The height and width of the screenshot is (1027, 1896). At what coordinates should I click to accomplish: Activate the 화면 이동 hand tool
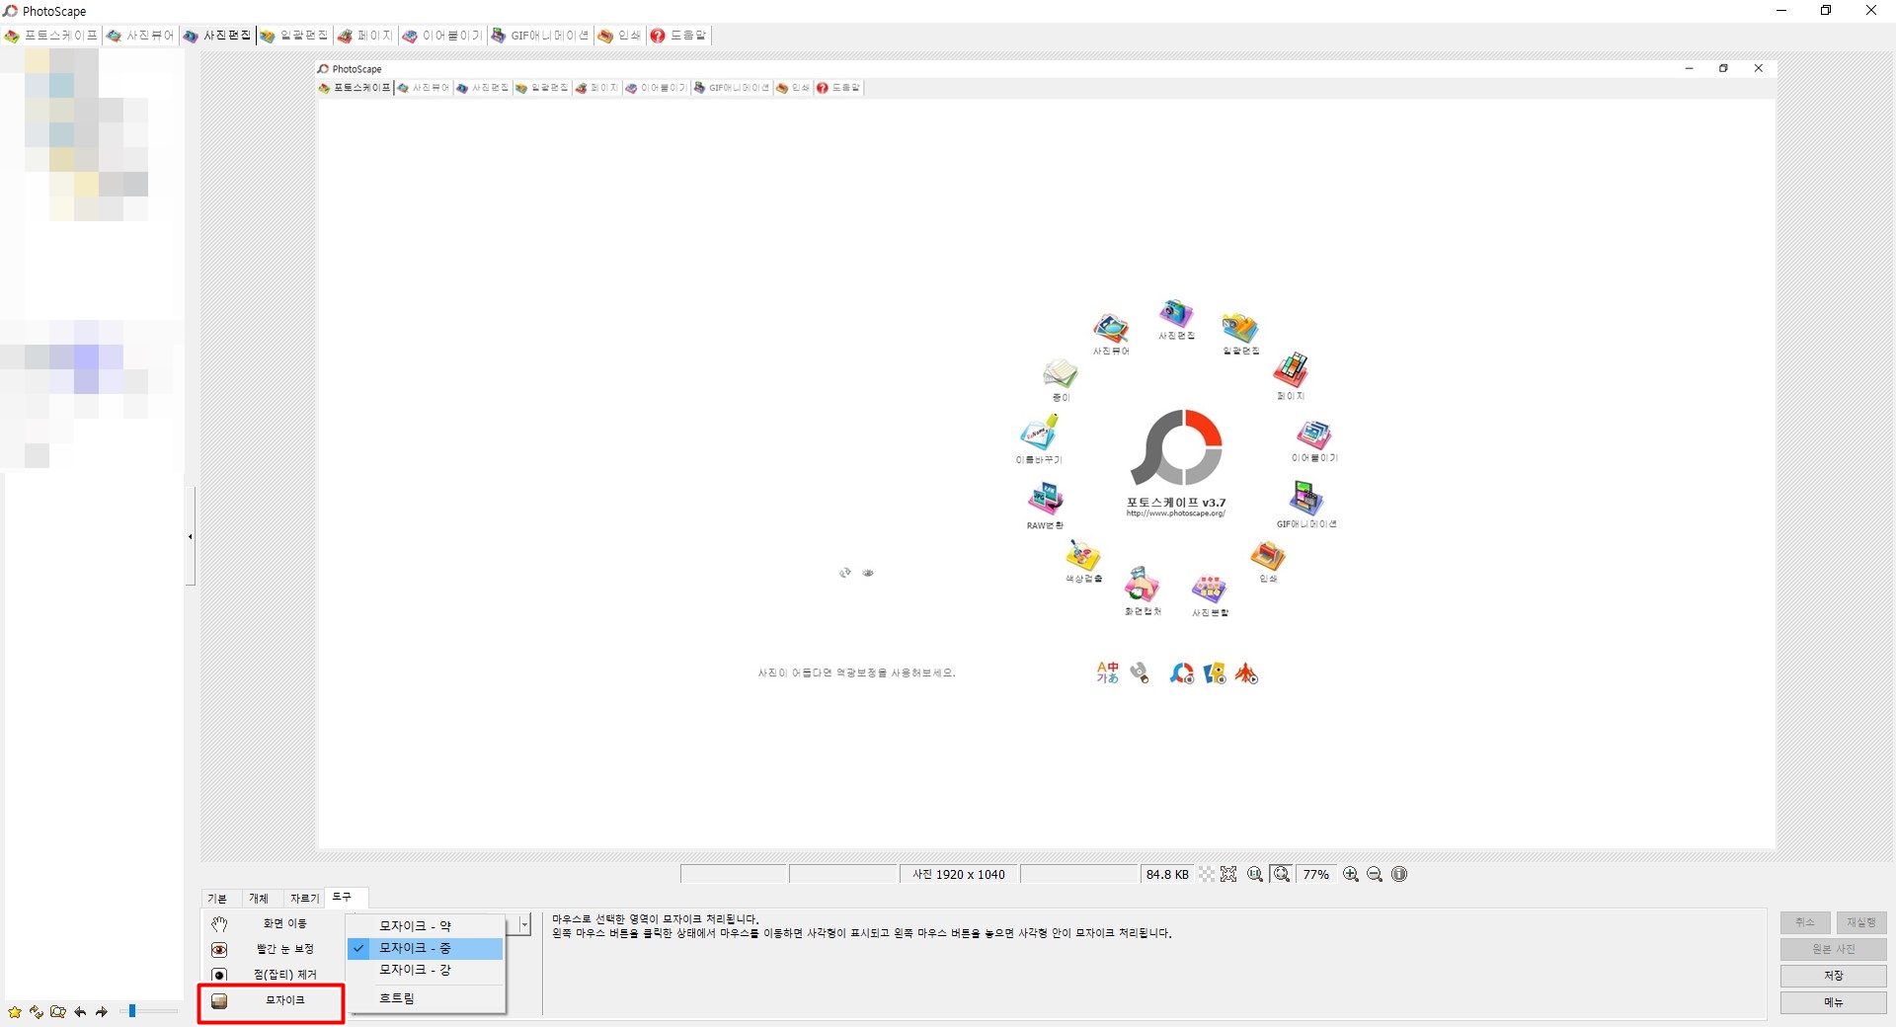(x=273, y=923)
